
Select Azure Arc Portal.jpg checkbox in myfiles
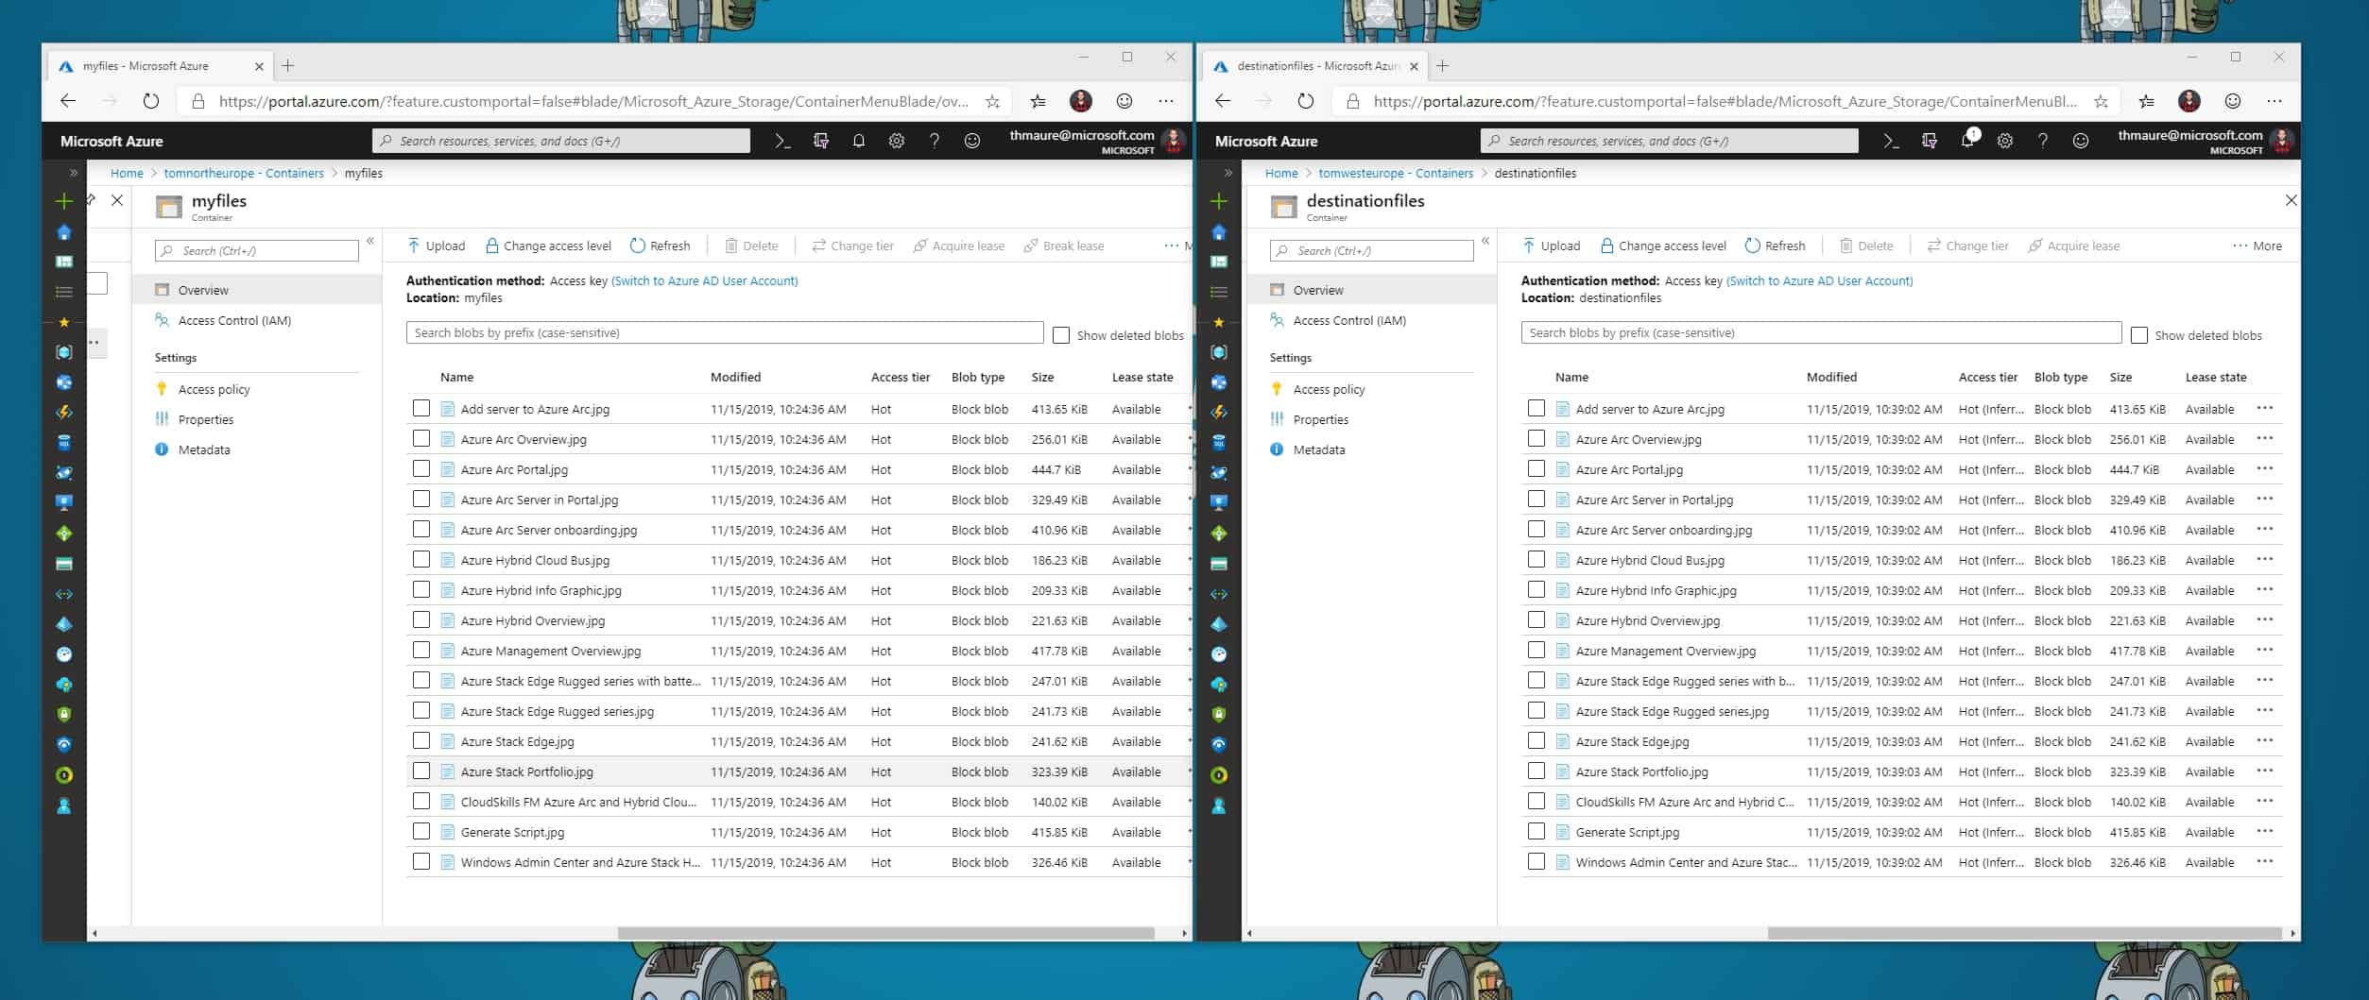[x=421, y=468]
